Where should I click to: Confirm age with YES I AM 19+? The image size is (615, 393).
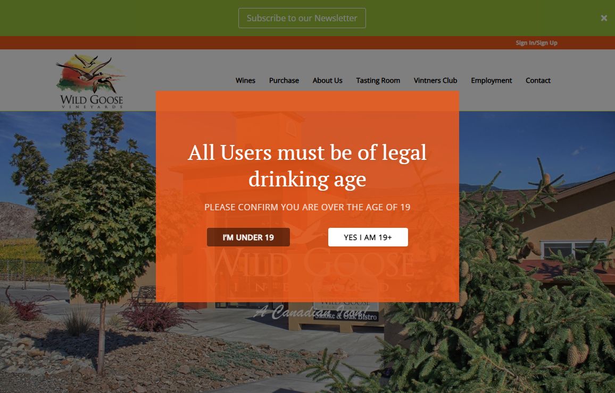(x=368, y=237)
